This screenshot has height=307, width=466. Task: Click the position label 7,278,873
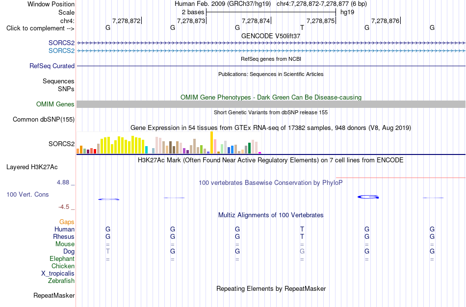(x=191, y=21)
